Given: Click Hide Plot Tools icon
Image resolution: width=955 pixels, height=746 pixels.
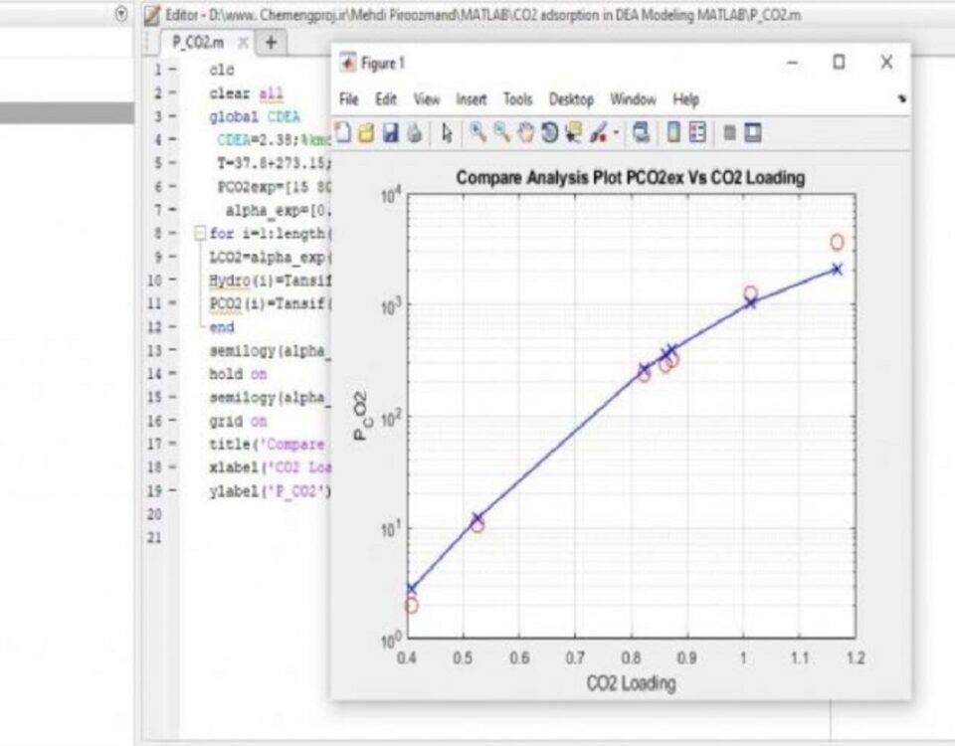Looking at the screenshot, I should (x=729, y=132).
